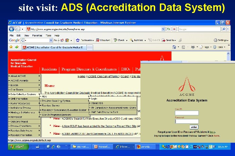Refresh the page with the green arrows icon
The height and width of the screenshot is (156, 235).
(x=169, y=29)
